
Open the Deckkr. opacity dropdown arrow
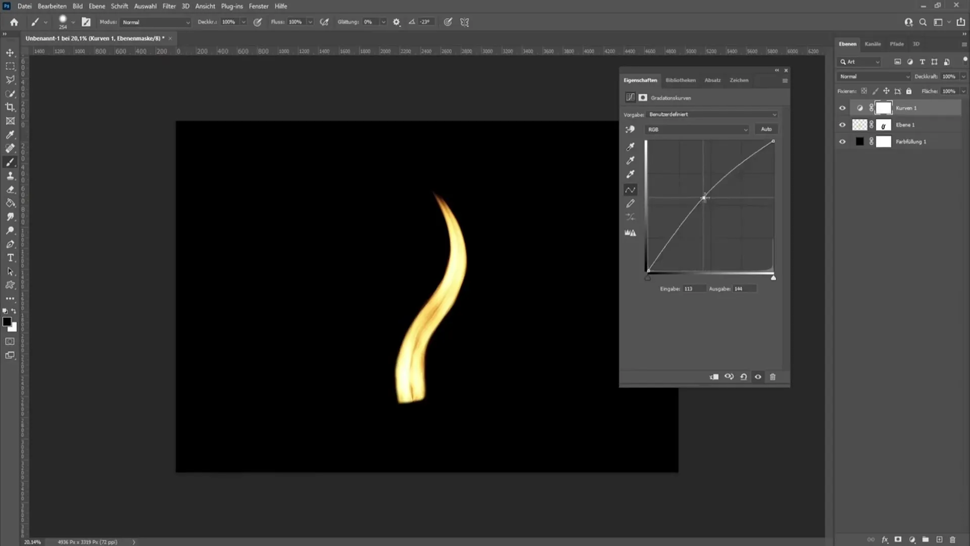pyautogui.click(x=244, y=22)
